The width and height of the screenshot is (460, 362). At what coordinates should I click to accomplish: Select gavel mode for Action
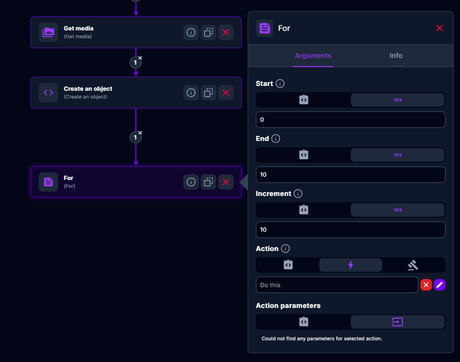413,265
